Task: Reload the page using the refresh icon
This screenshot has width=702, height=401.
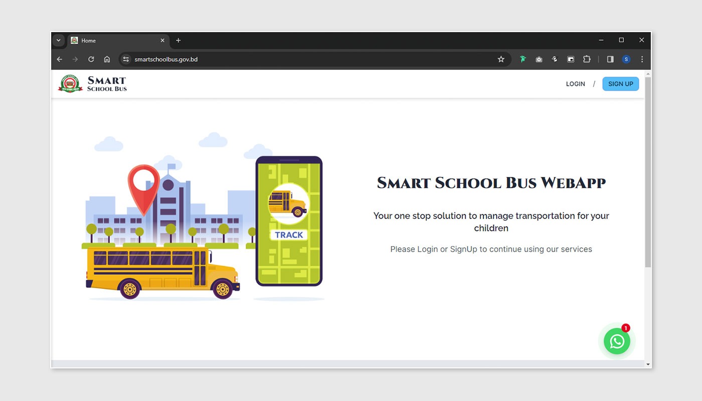Action: point(91,59)
